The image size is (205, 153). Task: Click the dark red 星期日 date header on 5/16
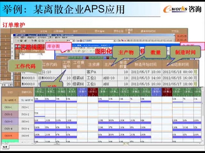[x=93, y=92]
